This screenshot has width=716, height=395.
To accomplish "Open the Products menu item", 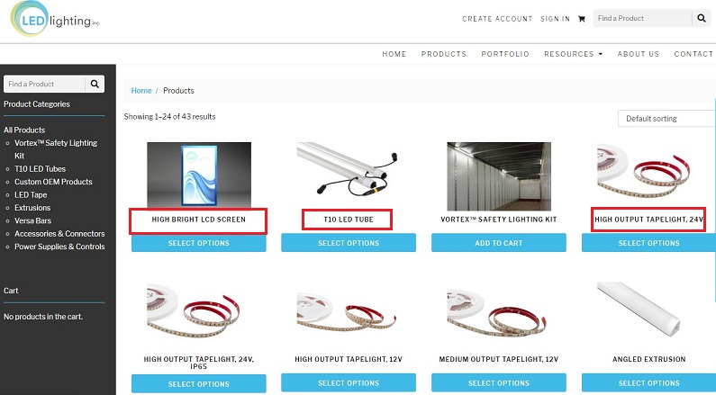I will pos(443,54).
